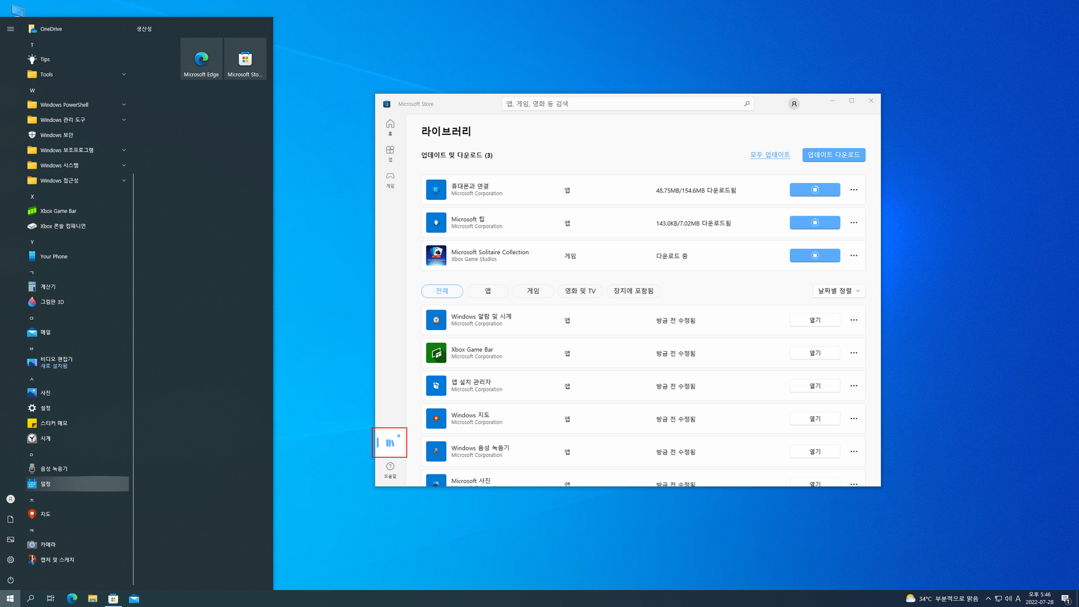This screenshot has width=1079, height=607.
Task: Click Windows 지도 app icon in library
Action: 436,419
